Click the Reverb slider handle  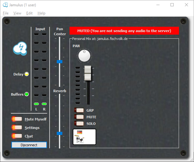coord(60,133)
